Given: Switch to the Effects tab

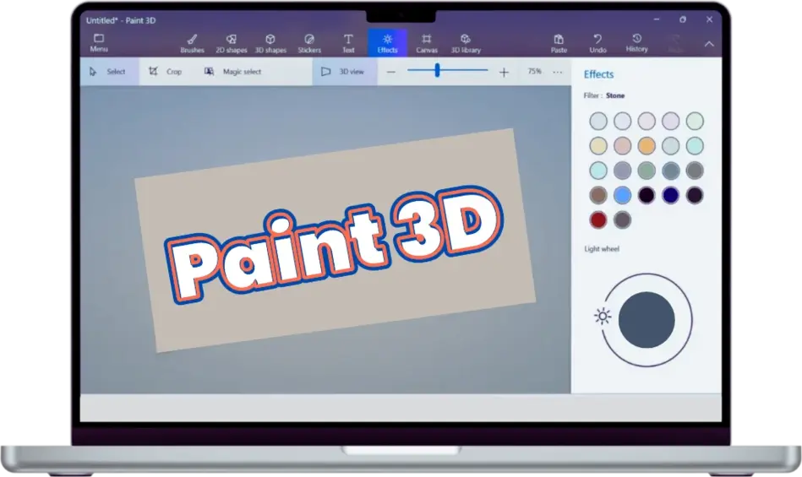Looking at the screenshot, I should click(388, 43).
